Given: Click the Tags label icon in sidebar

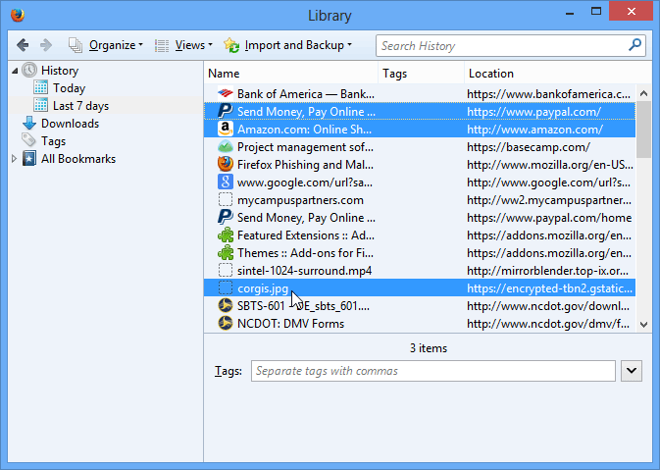Looking at the screenshot, I should [28, 140].
